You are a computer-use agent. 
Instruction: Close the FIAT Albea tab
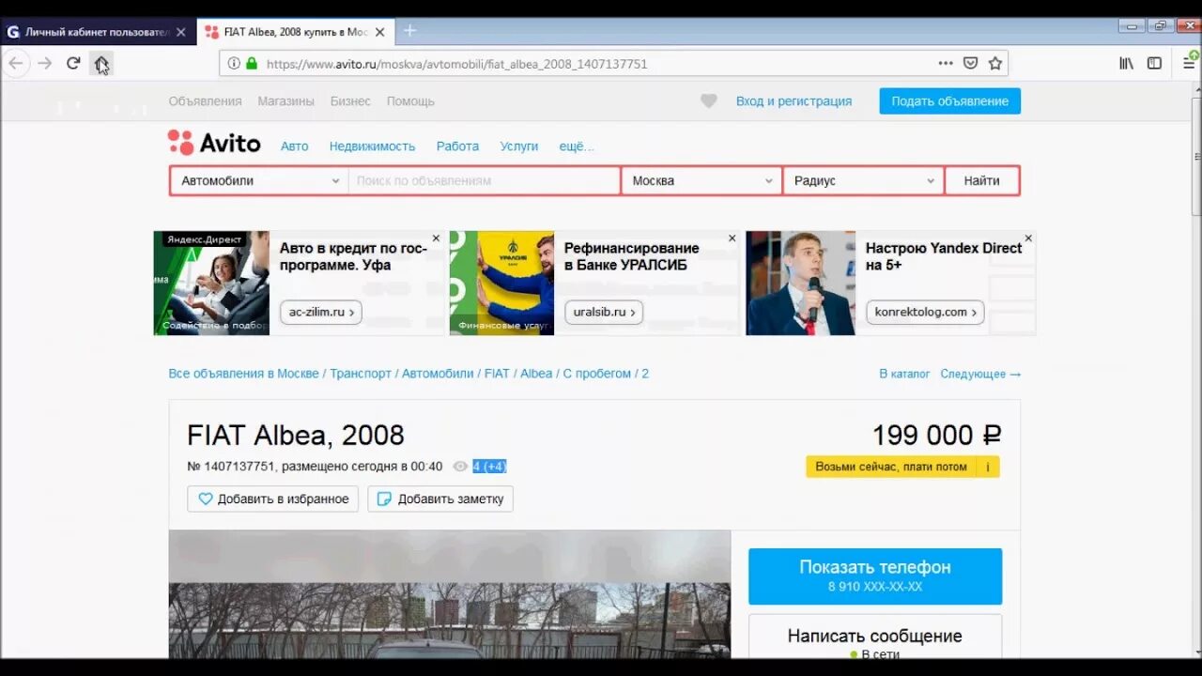379,32
